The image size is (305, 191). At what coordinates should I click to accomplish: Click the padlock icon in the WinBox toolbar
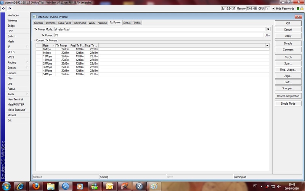click(x=302, y=8)
